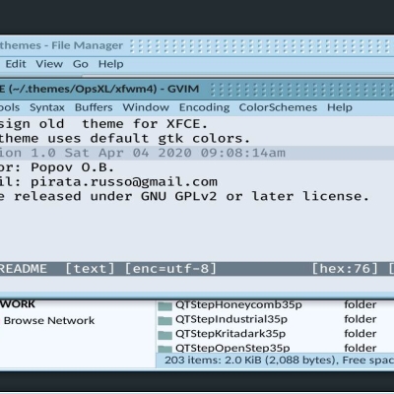Open the Edit menu in File Manager

16,64
